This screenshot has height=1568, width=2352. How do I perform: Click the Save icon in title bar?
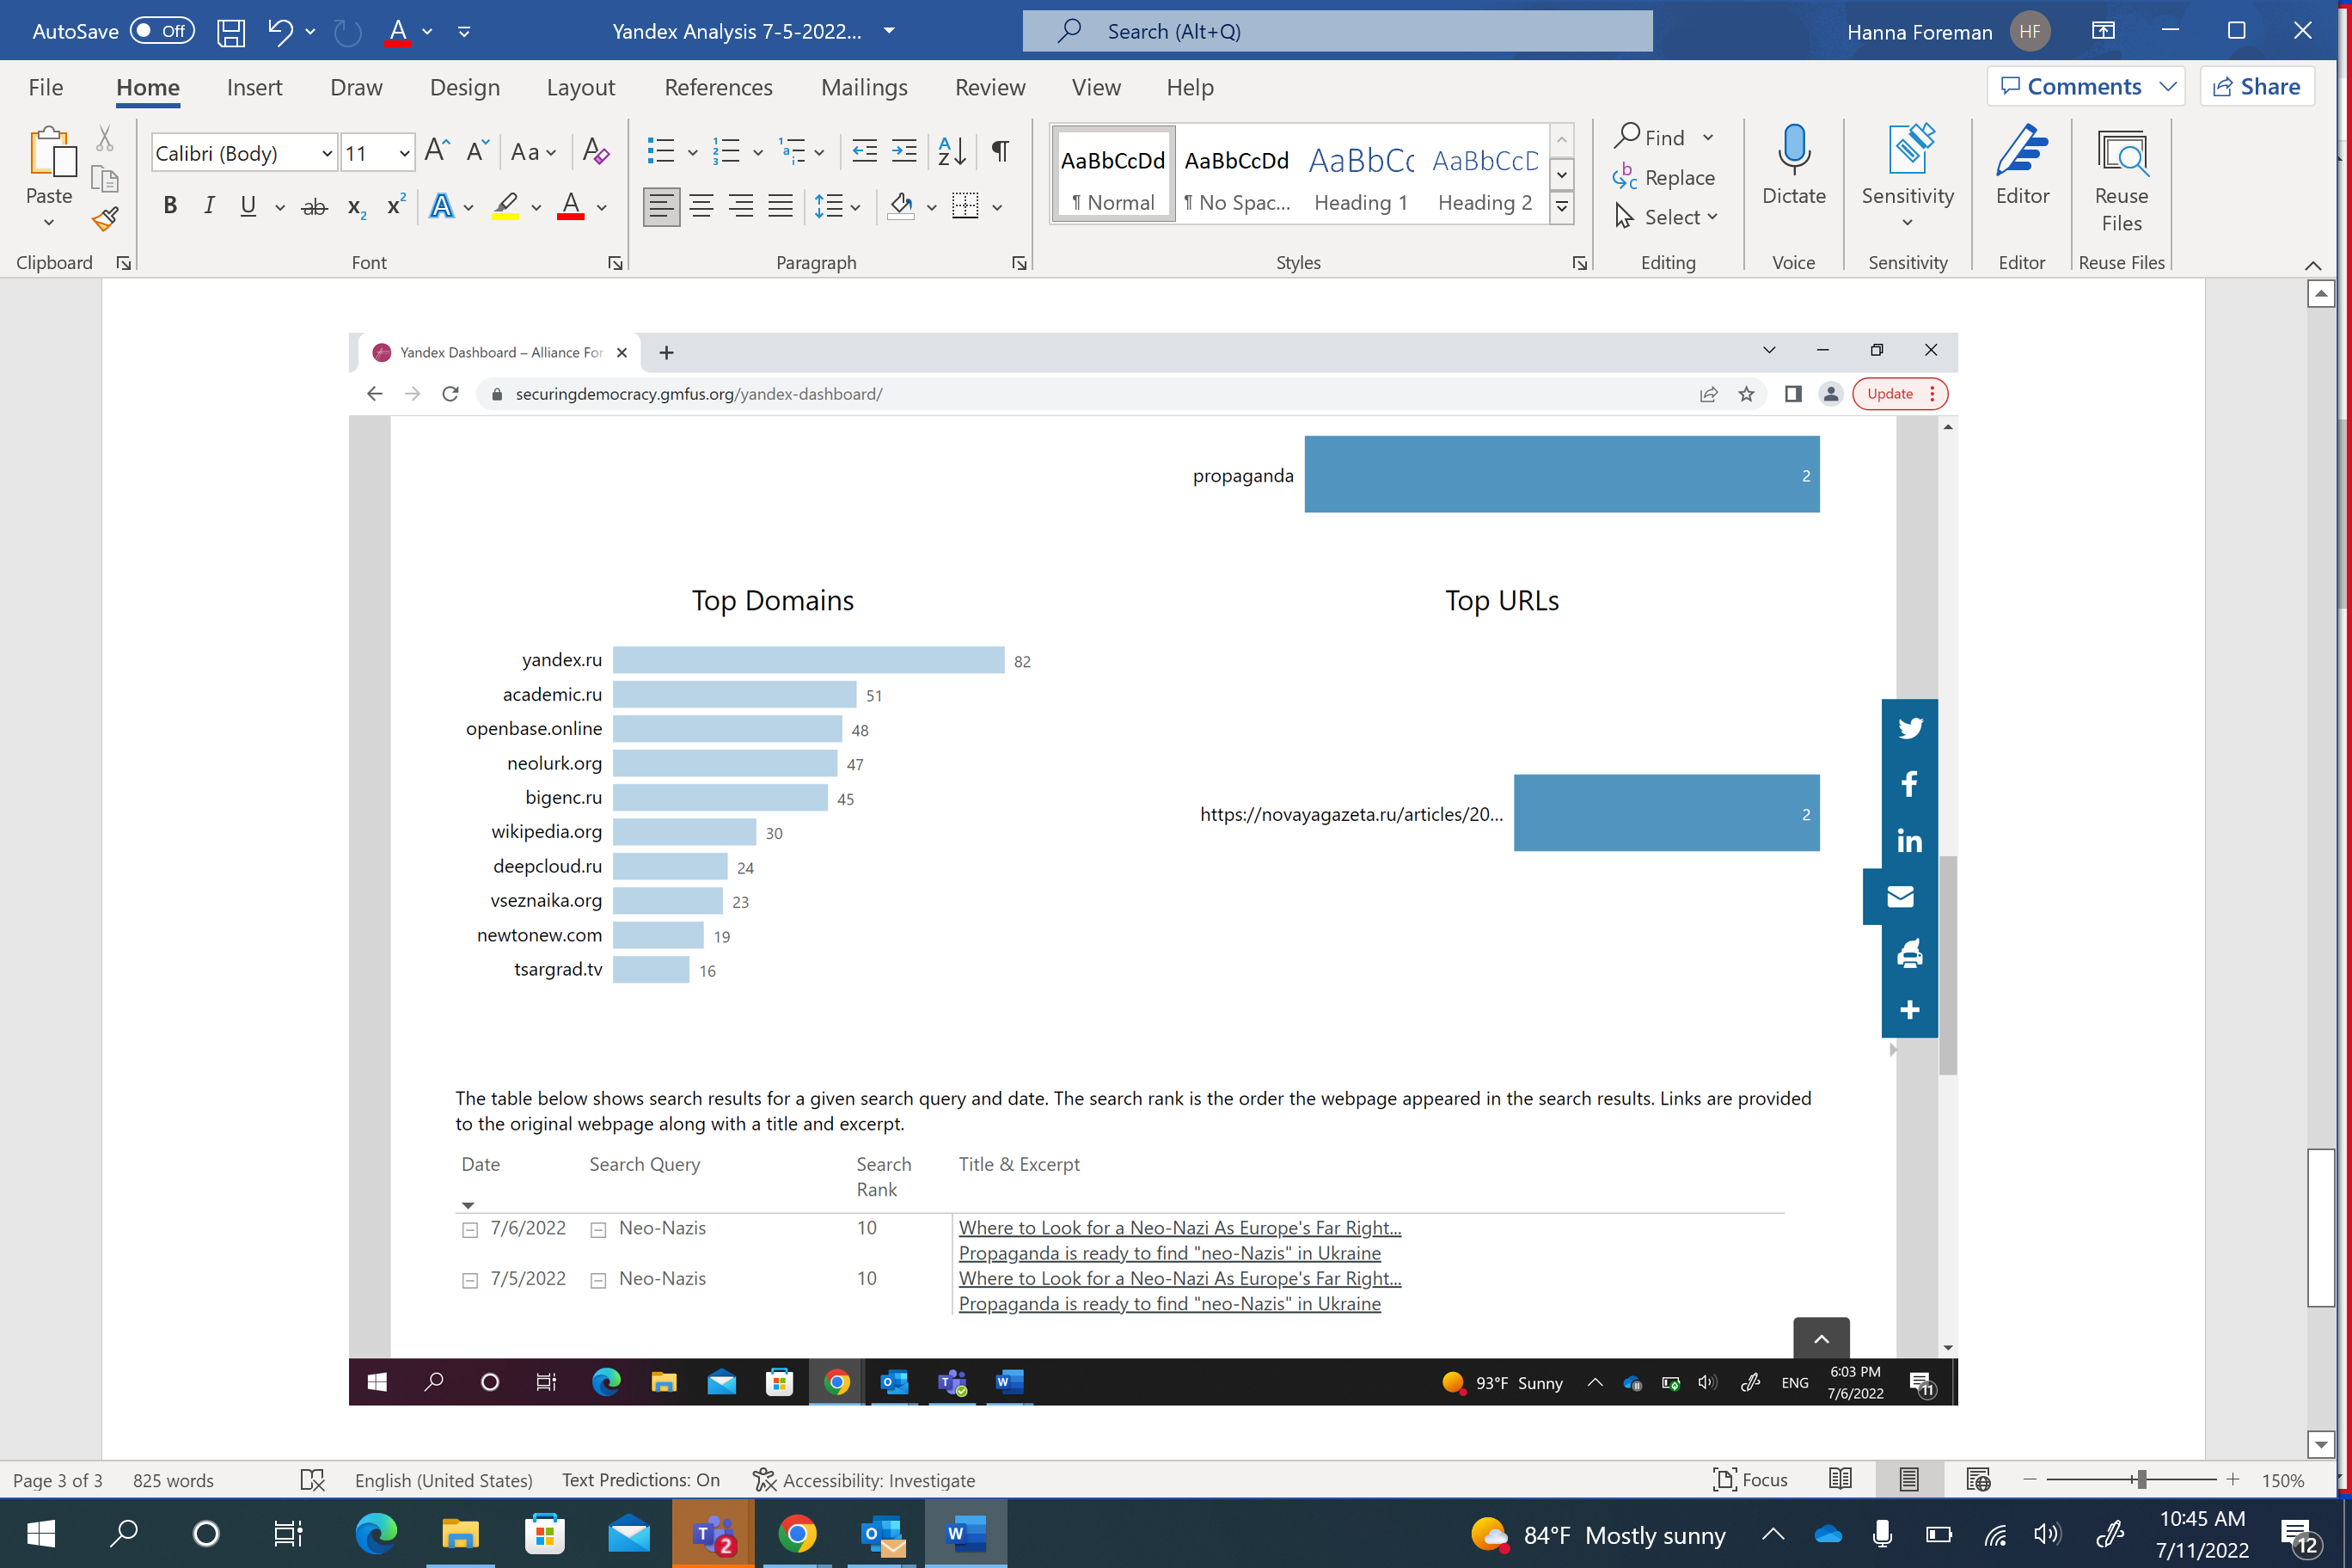click(x=231, y=32)
